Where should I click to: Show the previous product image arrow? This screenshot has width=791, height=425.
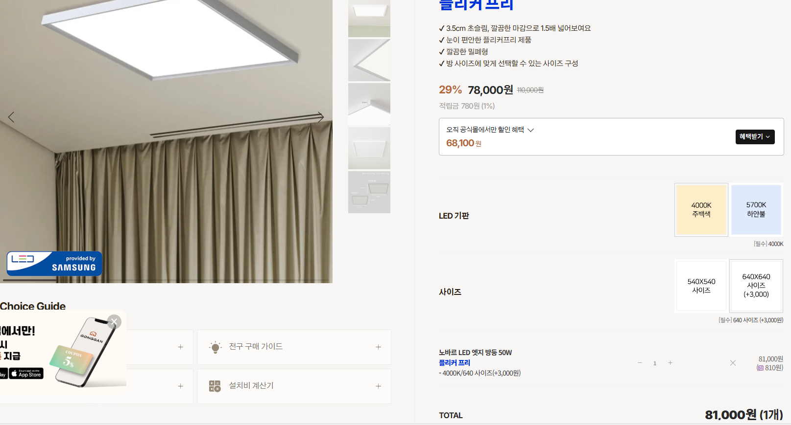11,117
